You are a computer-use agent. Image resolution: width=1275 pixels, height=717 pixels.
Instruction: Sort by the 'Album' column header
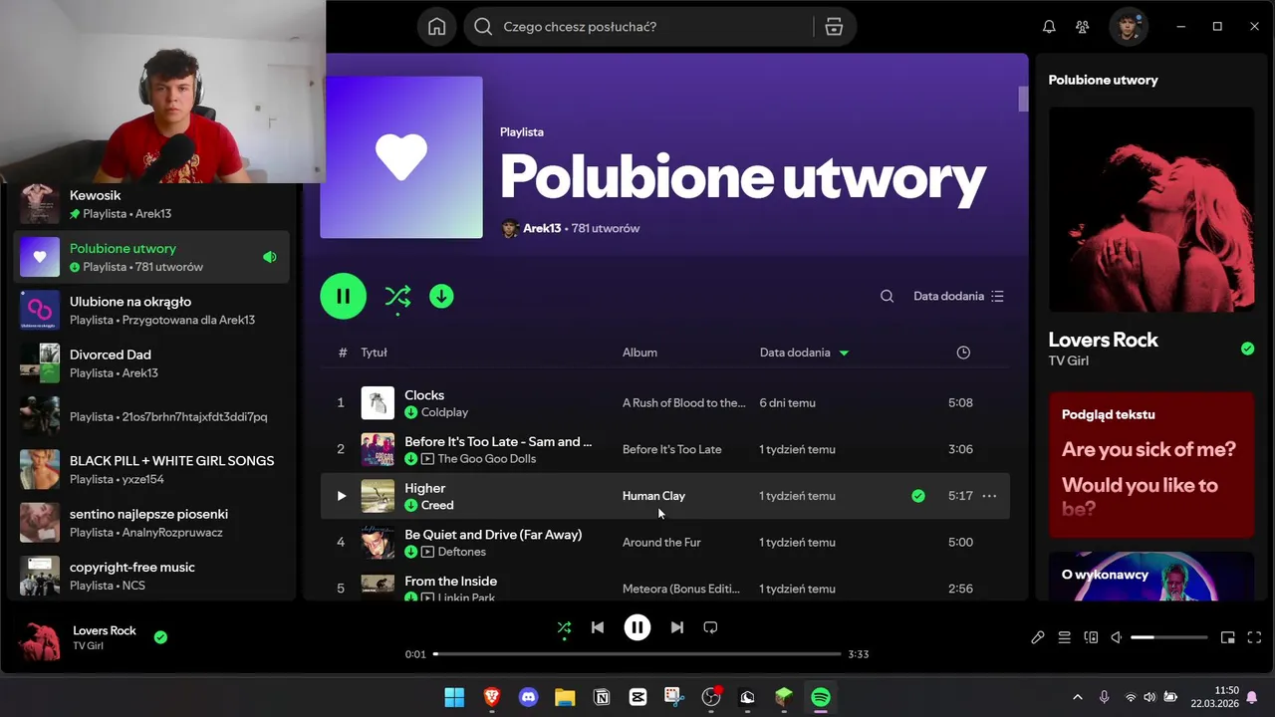tap(639, 353)
